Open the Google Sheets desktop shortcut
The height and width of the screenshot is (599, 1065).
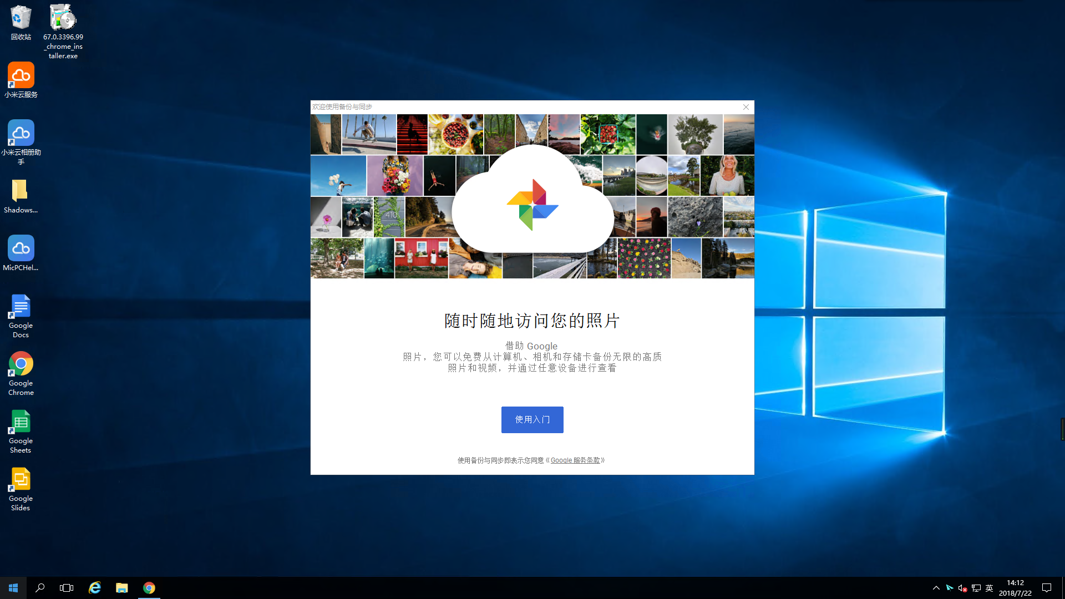click(21, 431)
